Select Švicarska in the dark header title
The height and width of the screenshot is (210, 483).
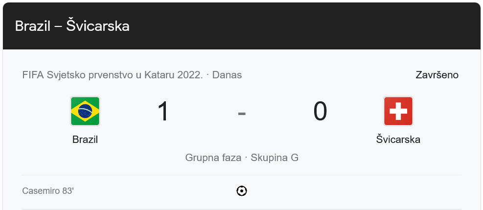(97, 26)
